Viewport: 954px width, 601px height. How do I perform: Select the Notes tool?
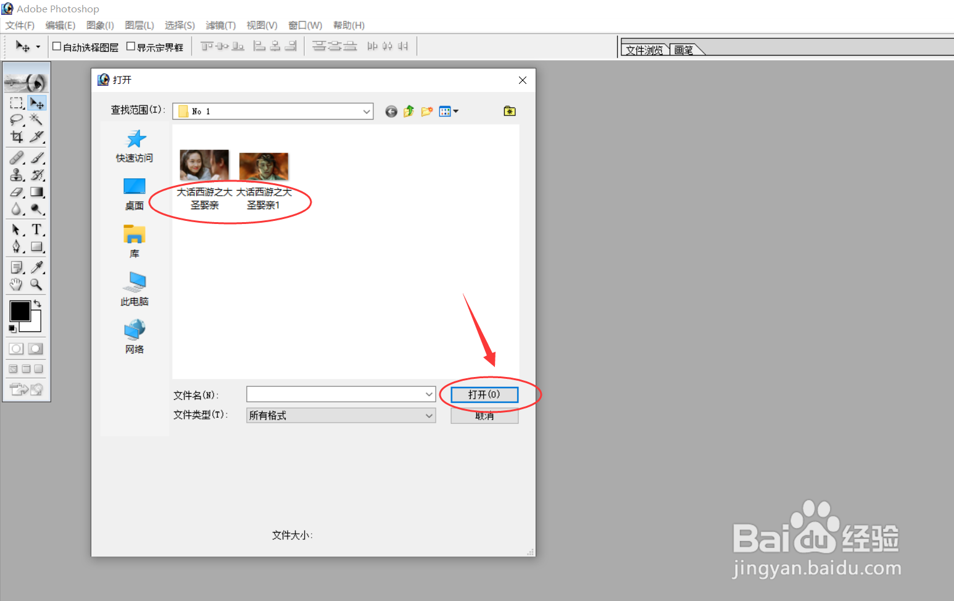17,267
